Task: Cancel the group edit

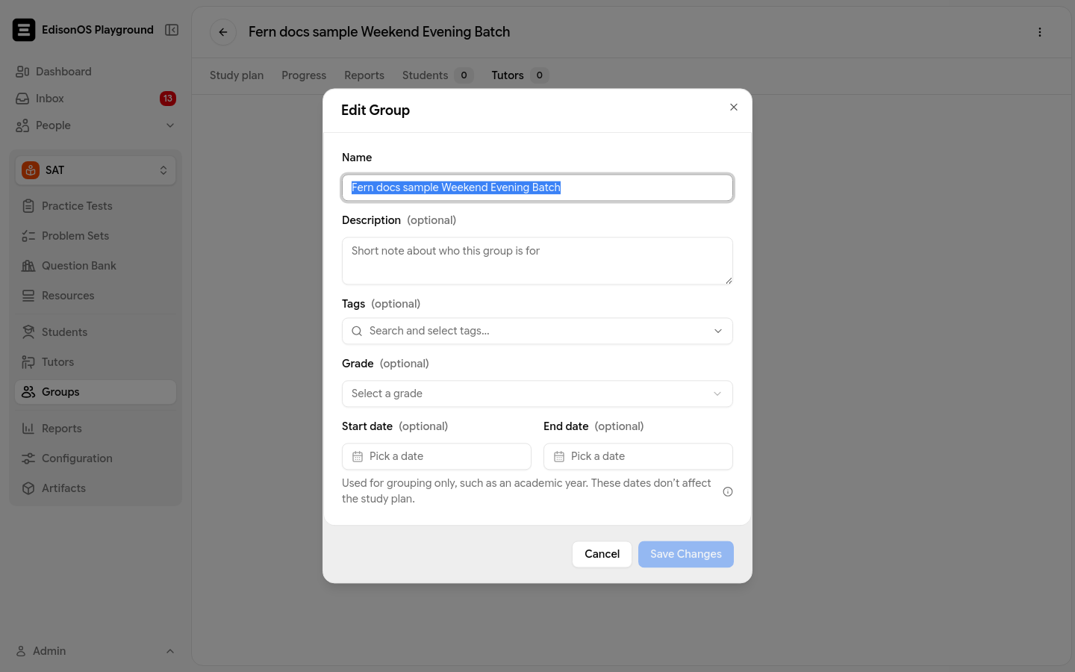Action: 602,554
